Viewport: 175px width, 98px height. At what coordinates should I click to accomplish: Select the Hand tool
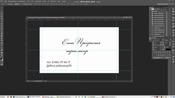coord(2,53)
